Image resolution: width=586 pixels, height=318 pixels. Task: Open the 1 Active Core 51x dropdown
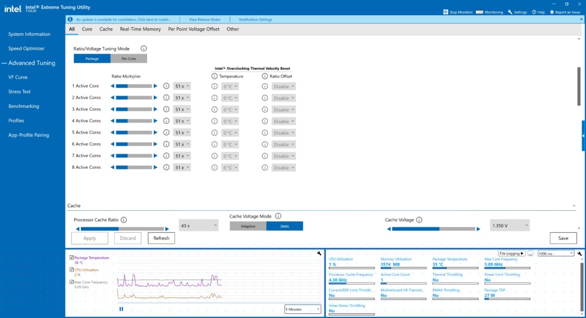pyautogui.click(x=182, y=86)
